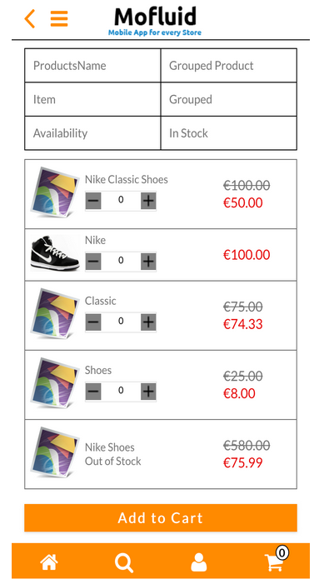Image resolution: width=319 pixels, height=584 pixels.
Task: Open the user account icon
Action: coord(199,562)
